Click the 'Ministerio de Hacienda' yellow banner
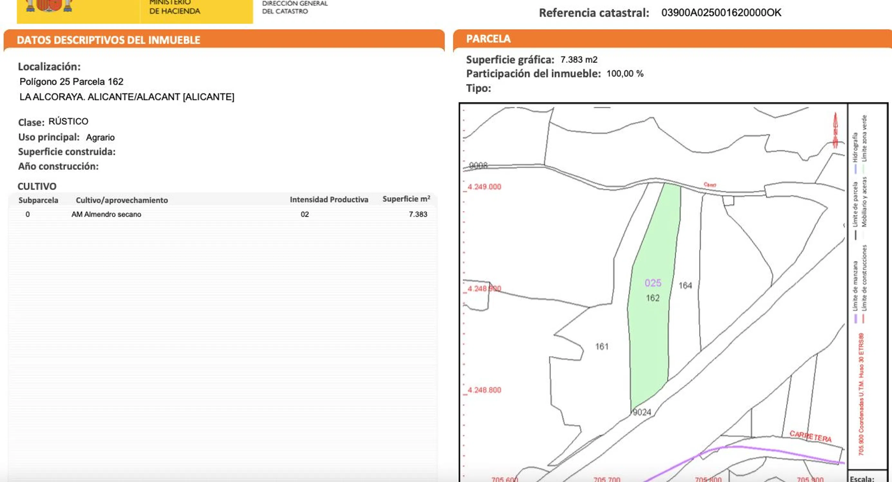The height and width of the screenshot is (482, 892). click(x=174, y=8)
